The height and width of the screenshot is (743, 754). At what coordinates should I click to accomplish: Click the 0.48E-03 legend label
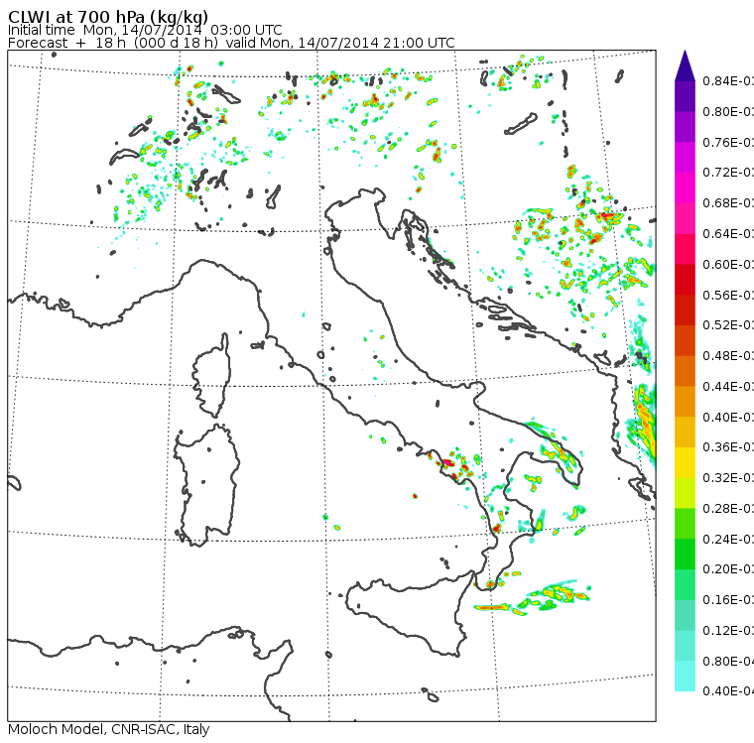[x=728, y=356]
